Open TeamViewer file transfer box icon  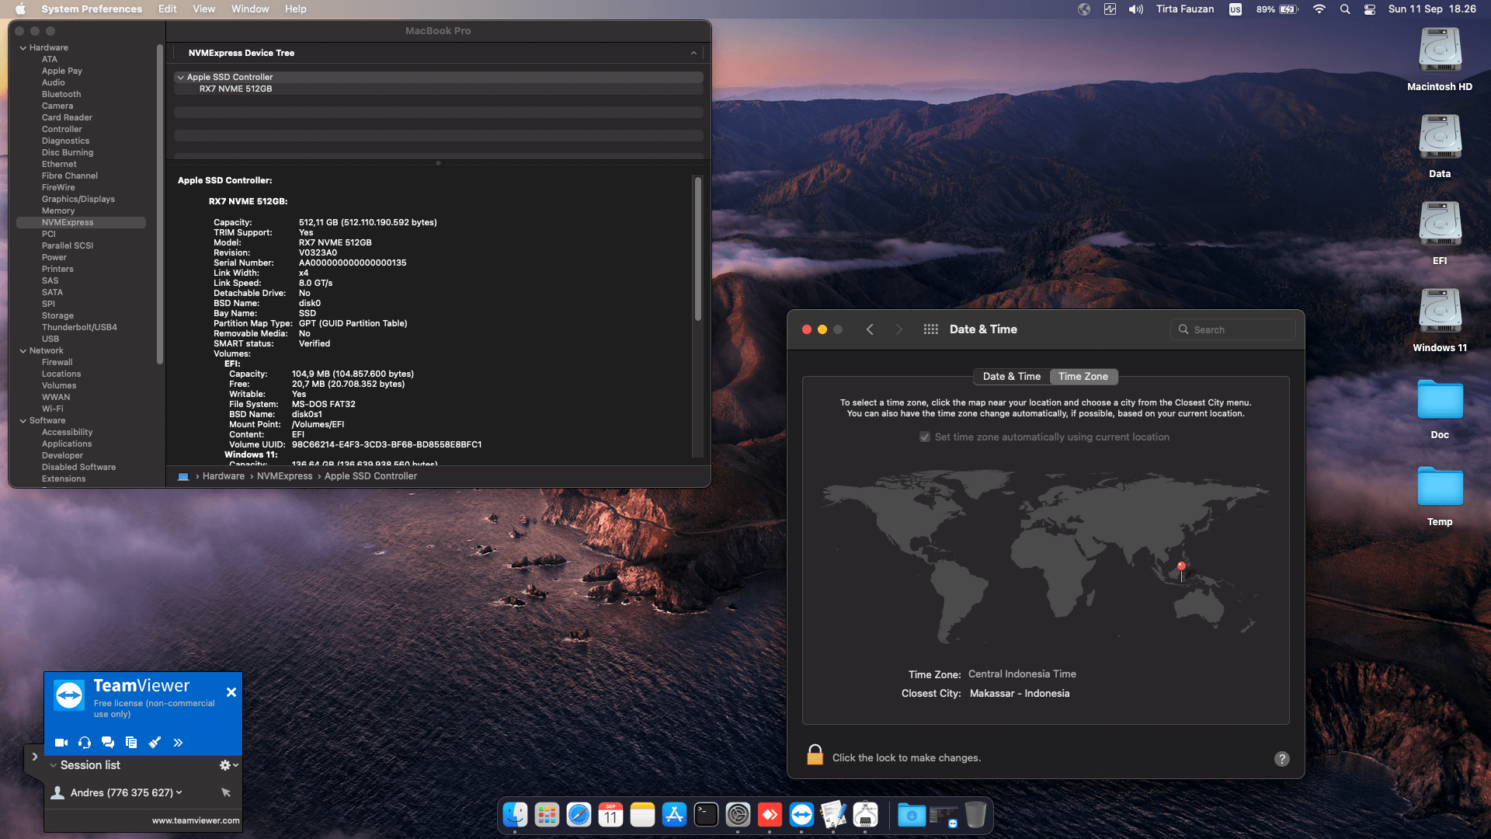tap(131, 743)
